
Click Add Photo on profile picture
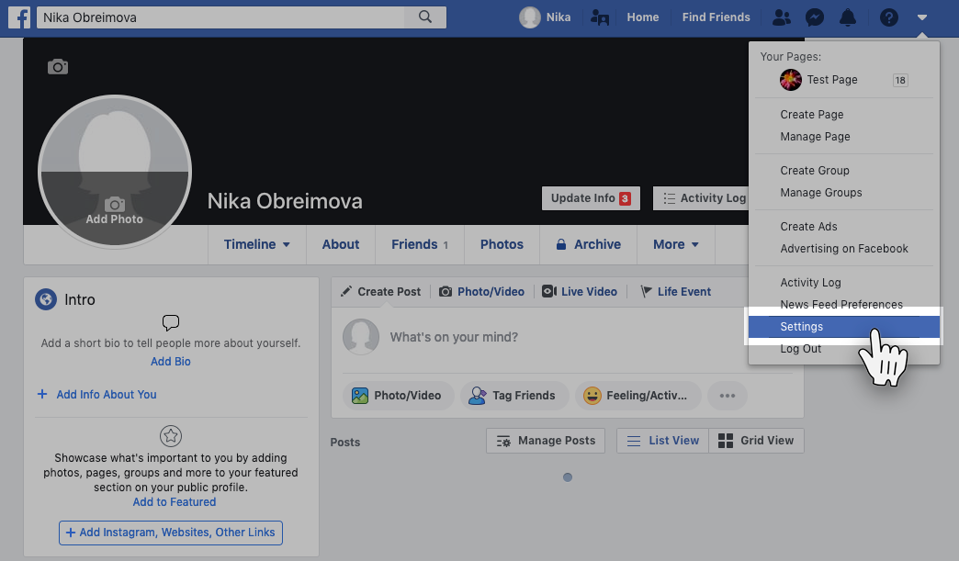115,211
